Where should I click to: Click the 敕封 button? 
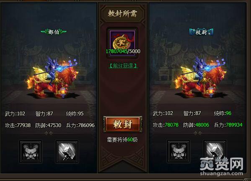(x=123, y=124)
